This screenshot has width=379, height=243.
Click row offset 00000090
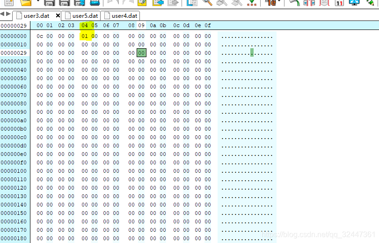click(14, 112)
